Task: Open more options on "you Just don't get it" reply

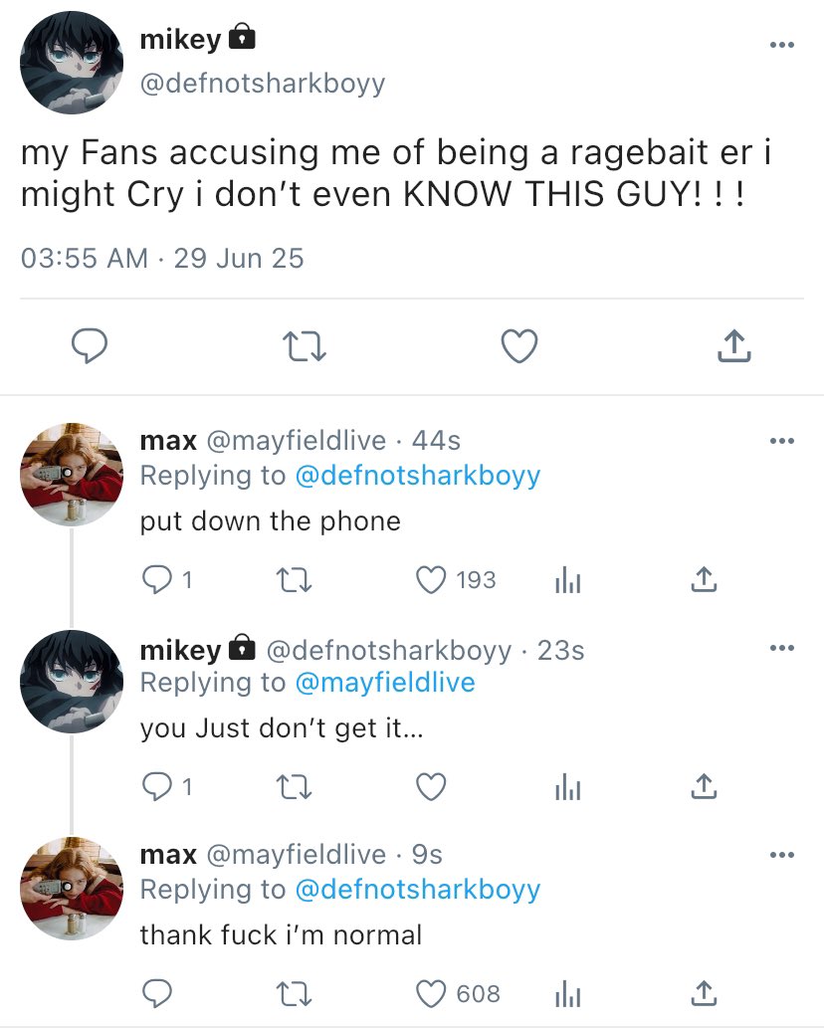Action: (782, 649)
